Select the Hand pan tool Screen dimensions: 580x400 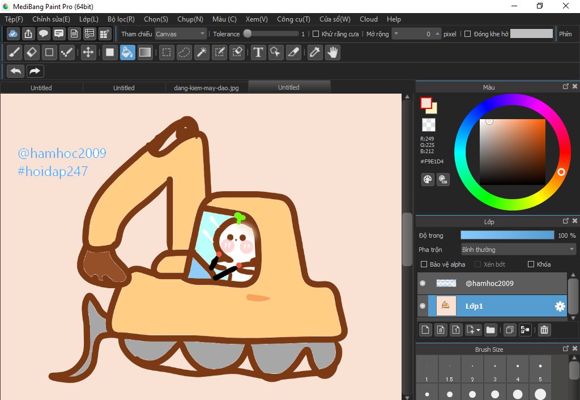[x=332, y=53]
